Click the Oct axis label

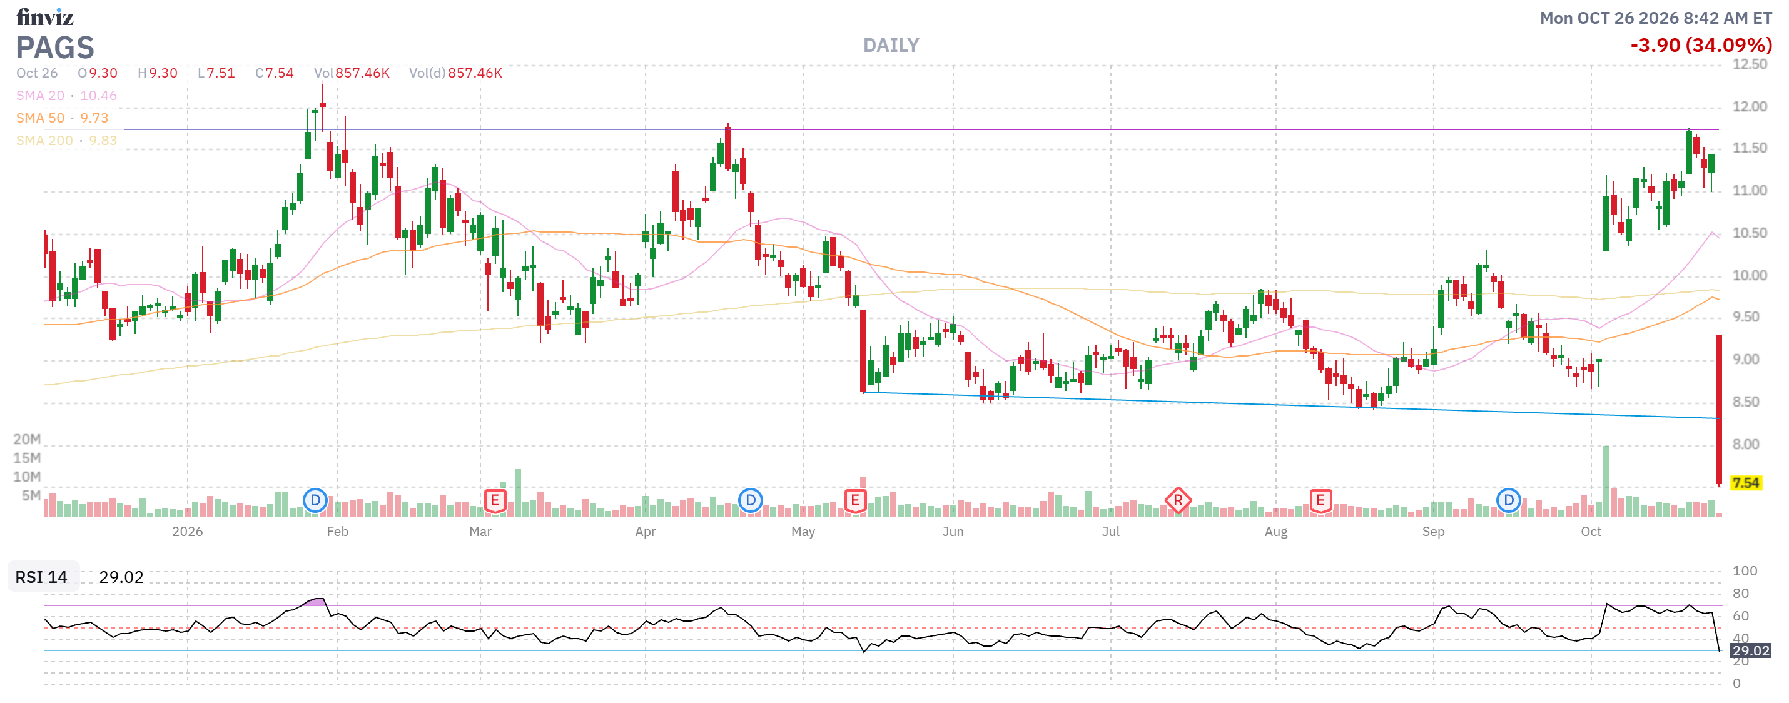pyautogui.click(x=1590, y=532)
